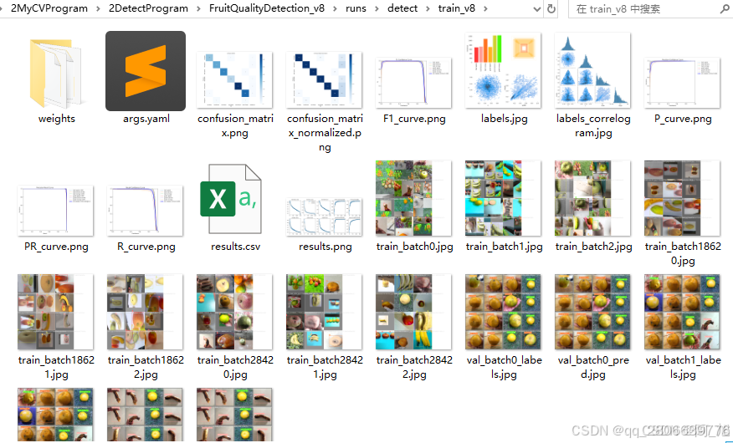
Task: Click the labels_correlogram.jpg file name
Action: pyautogui.click(x=593, y=125)
